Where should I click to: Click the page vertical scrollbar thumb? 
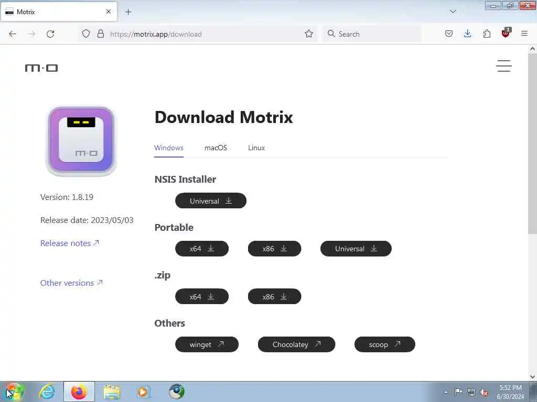(532, 143)
